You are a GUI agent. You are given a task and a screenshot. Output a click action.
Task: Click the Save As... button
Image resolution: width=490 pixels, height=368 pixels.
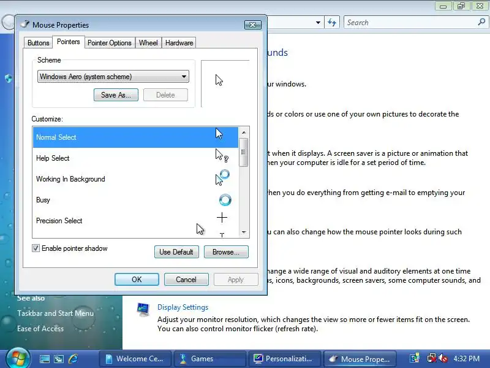coord(116,95)
